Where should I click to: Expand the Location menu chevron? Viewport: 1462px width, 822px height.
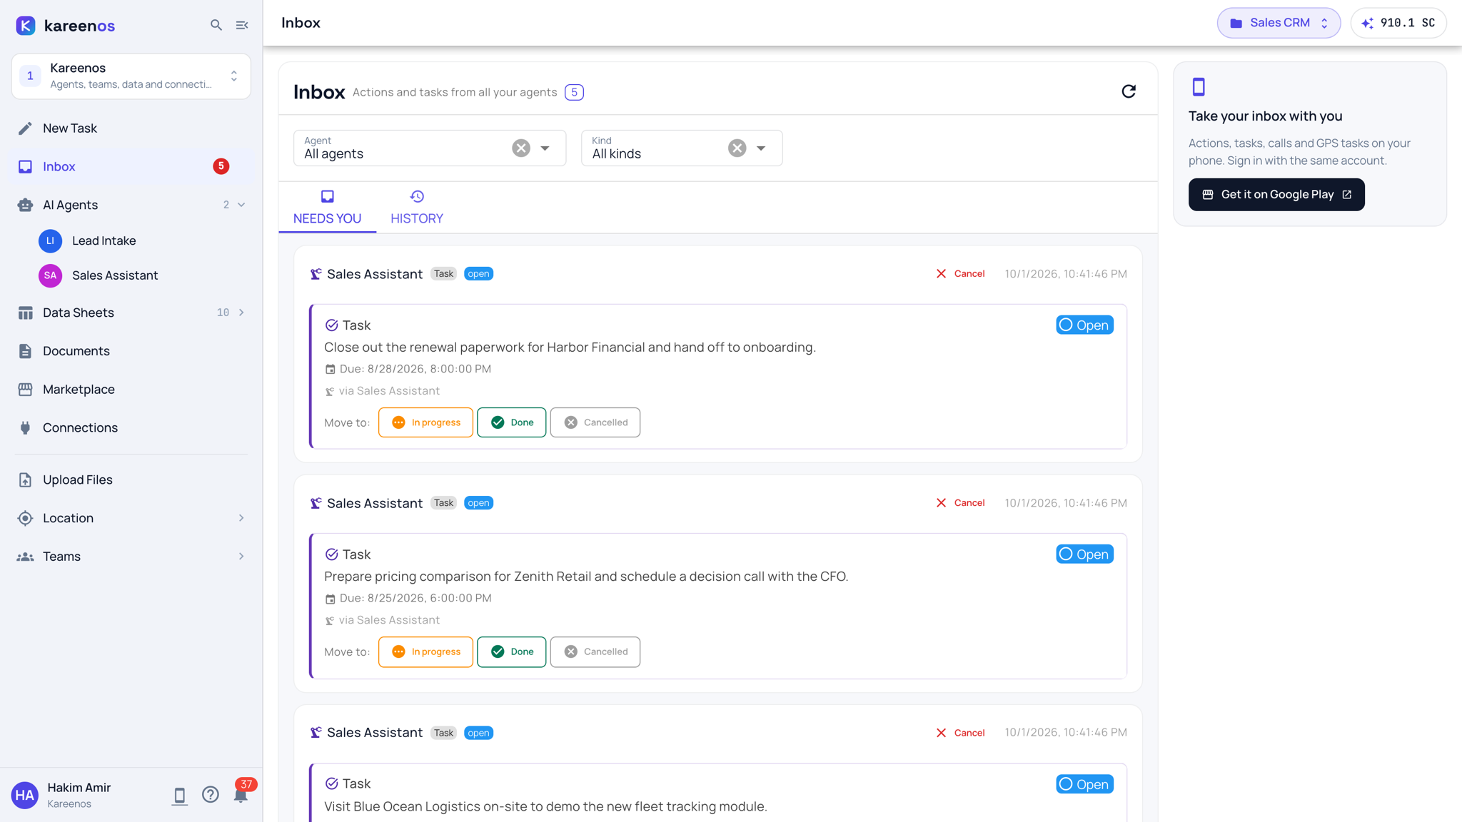click(241, 518)
